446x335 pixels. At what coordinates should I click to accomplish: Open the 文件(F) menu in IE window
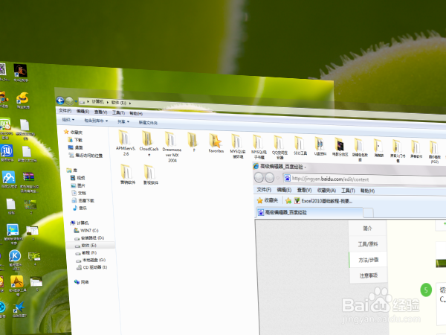264,190
